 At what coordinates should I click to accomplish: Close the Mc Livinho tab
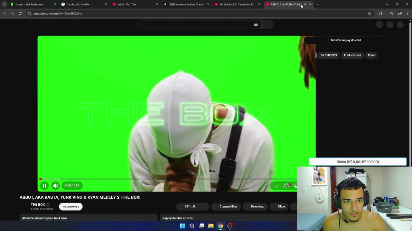(259, 4)
